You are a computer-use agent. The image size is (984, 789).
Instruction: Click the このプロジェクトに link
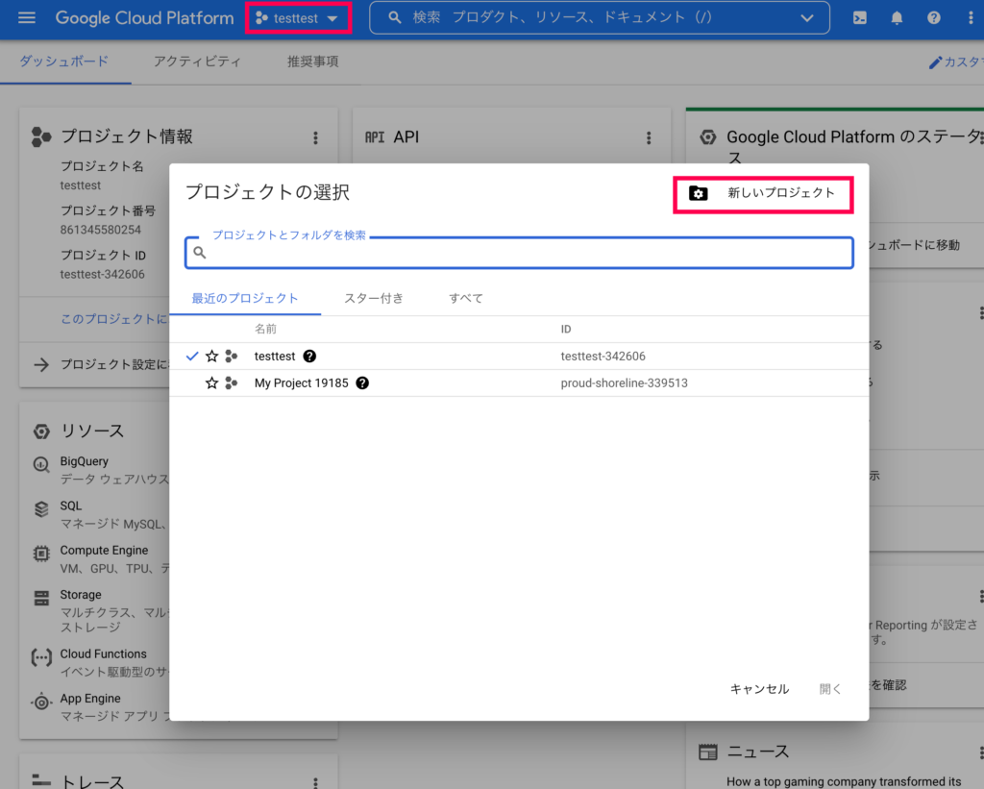coord(114,319)
